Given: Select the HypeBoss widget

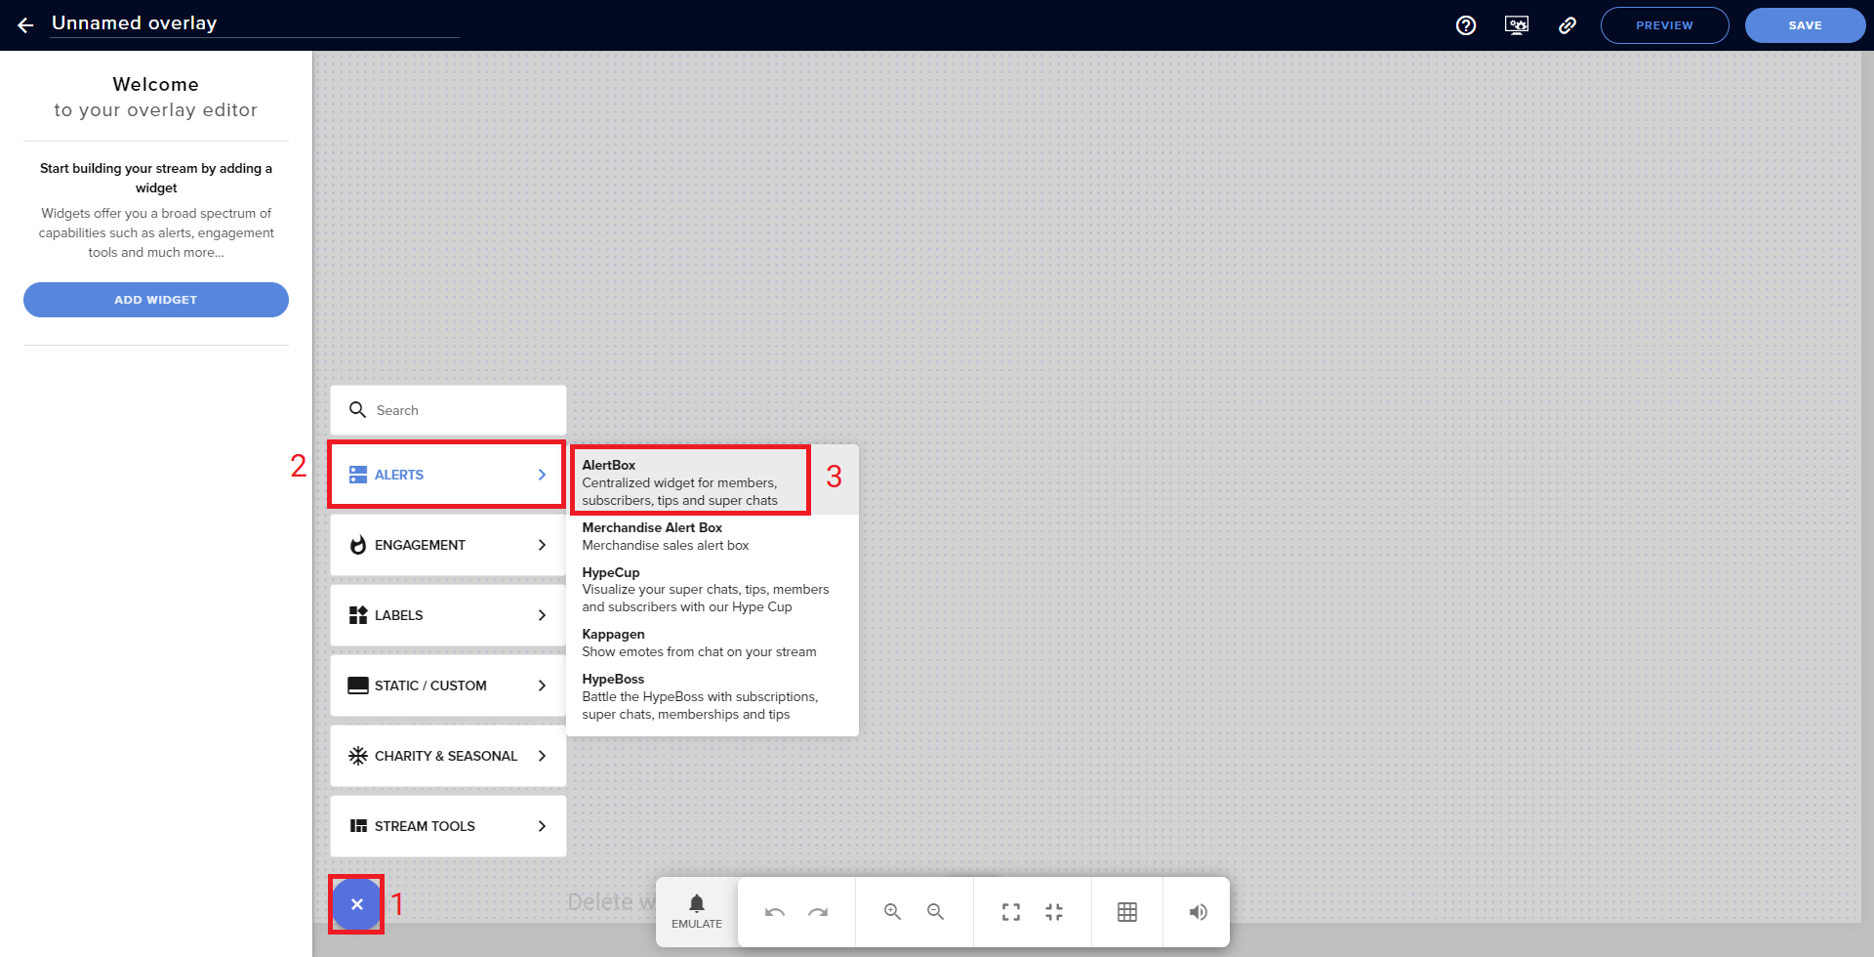Looking at the screenshot, I should (713, 696).
